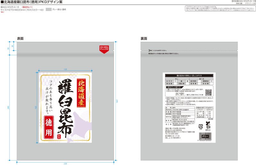The width and height of the screenshot is (256, 165).
Task: Click the clover-shaped eco mark icon
Action: point(208,124)
